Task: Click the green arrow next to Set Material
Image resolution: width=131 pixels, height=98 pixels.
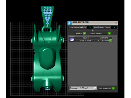Action: (x=113, y=88)
